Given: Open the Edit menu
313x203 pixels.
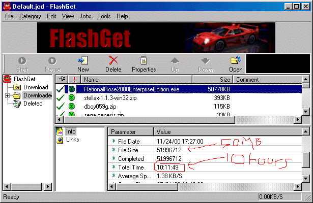Looking at the screenshot, I should tap(51, 16).
